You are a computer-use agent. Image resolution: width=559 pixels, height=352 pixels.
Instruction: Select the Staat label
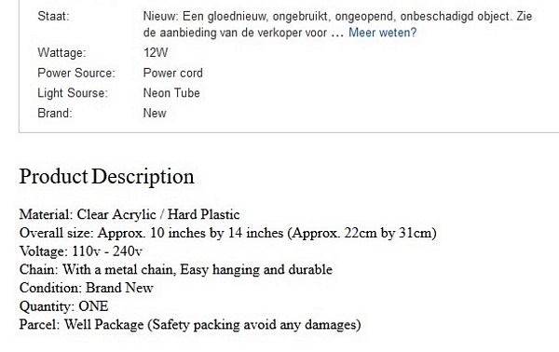click(53, 17)
